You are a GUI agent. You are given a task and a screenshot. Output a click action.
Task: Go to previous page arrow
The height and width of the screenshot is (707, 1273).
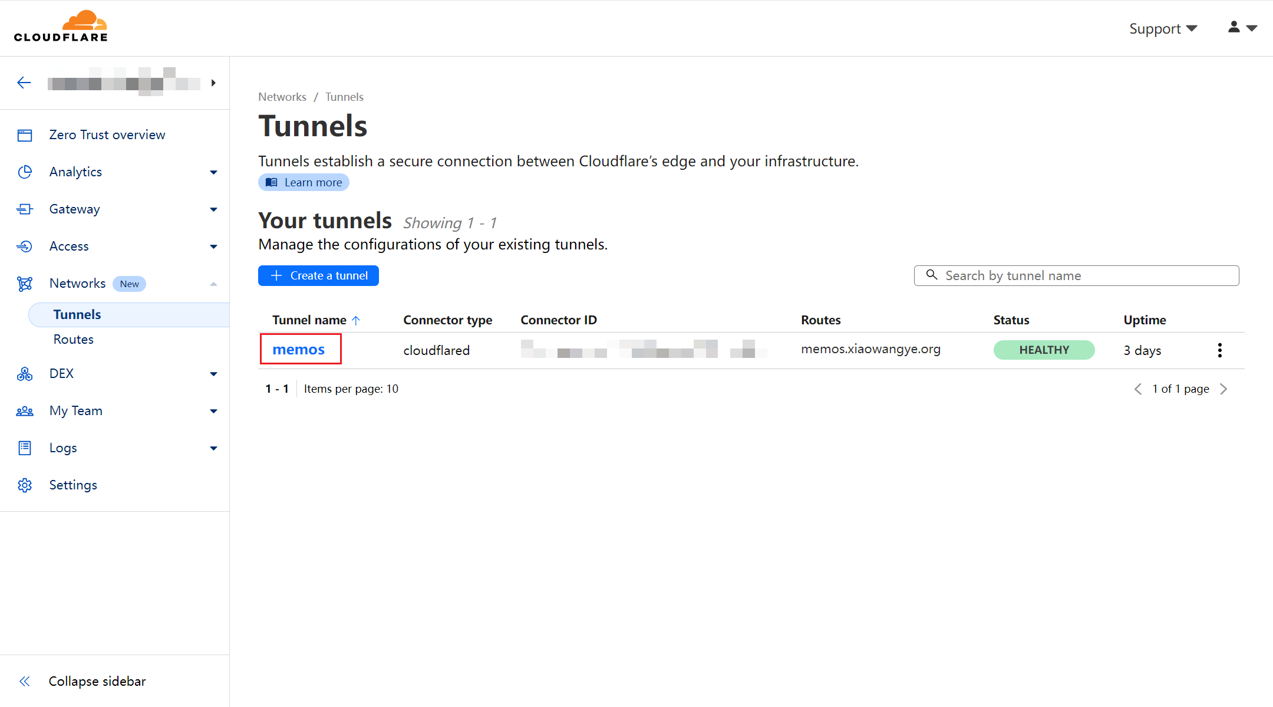pos(1137,389)
